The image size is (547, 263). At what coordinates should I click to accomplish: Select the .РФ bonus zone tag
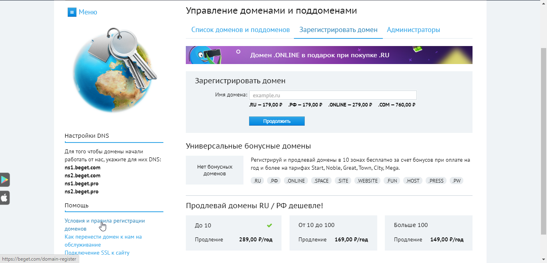(274, 181)
